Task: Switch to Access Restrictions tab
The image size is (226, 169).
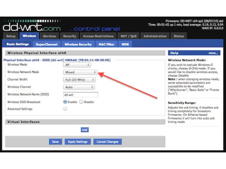Action: [x=98, y=36]
